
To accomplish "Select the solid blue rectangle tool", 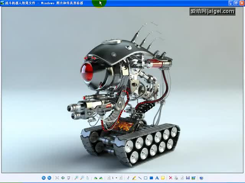I will (x=151, y=178).
